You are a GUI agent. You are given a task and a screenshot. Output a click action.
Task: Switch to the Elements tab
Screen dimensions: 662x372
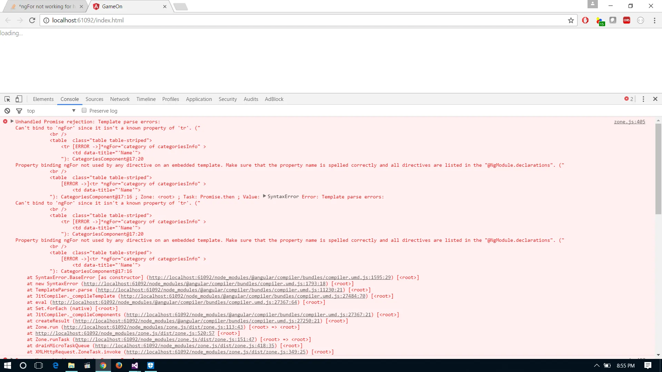pos(43,99)
